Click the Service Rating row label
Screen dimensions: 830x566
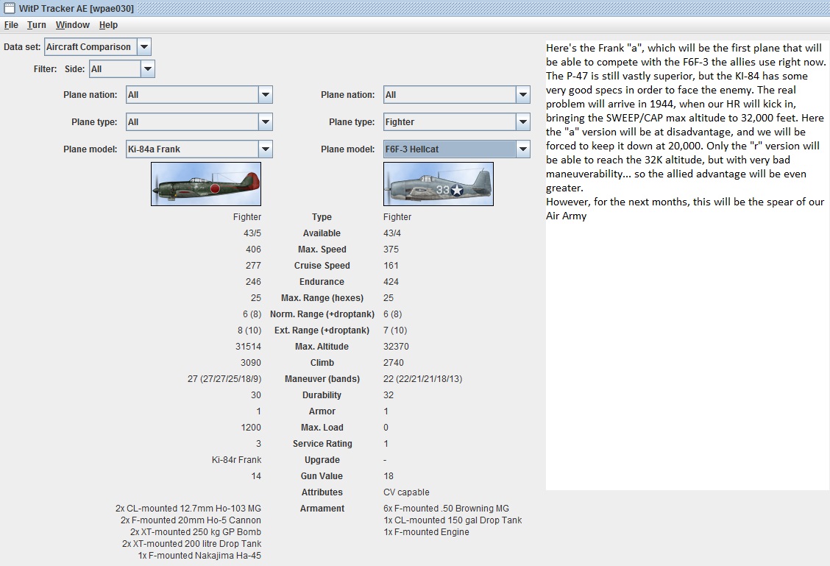(x=322, y=444)
